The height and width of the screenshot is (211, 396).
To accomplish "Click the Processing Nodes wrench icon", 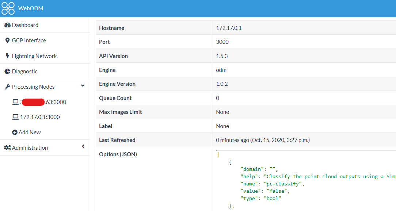I will click(8, 87).
